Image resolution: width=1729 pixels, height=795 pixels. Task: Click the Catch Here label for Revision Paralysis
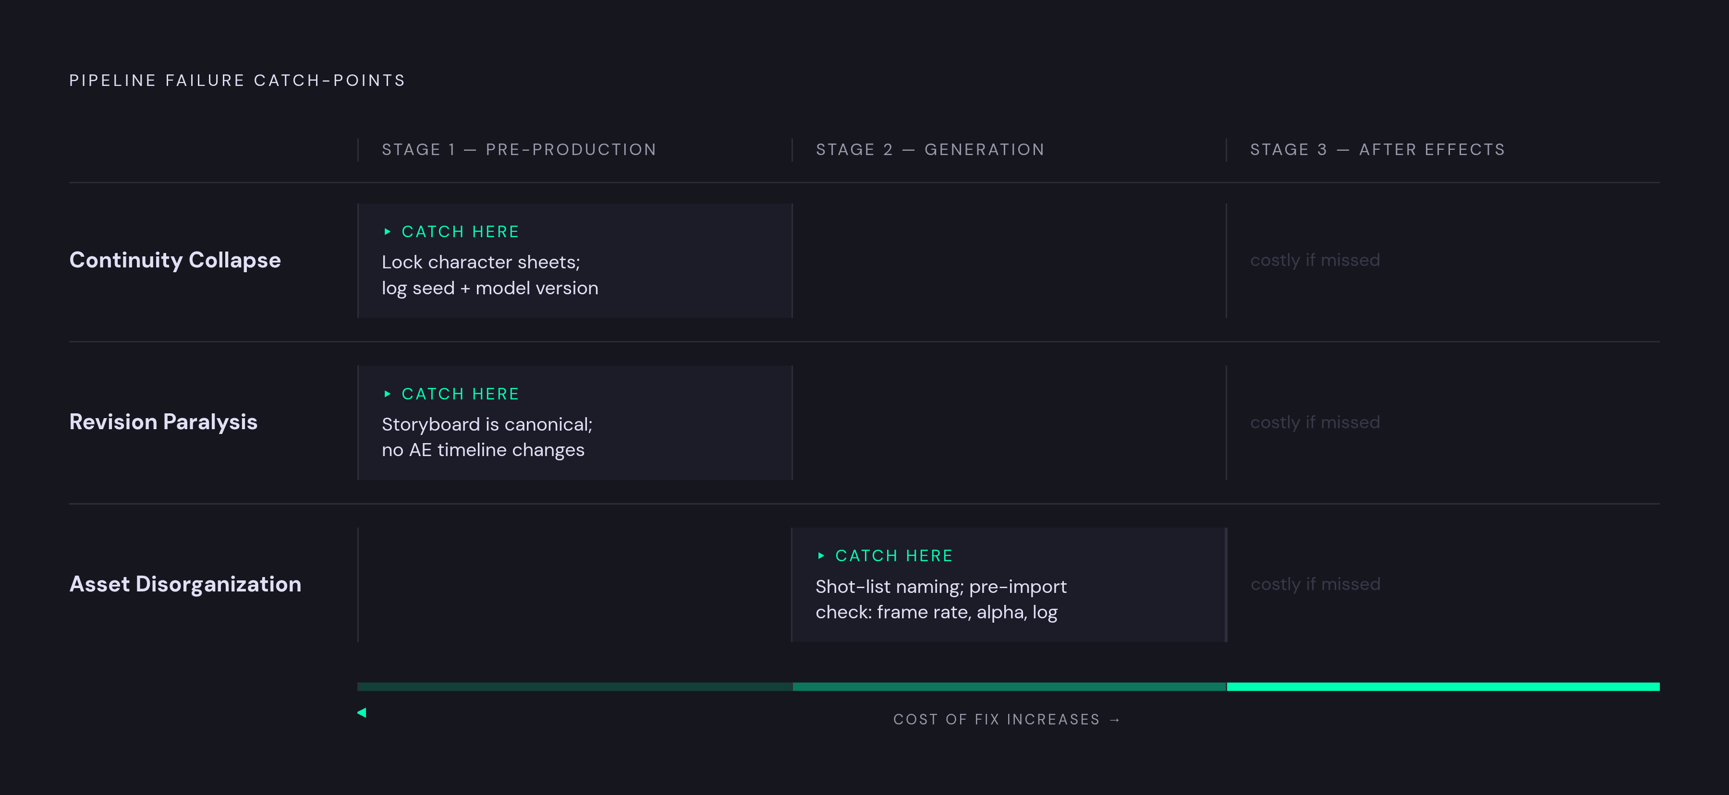click(461, 394)
